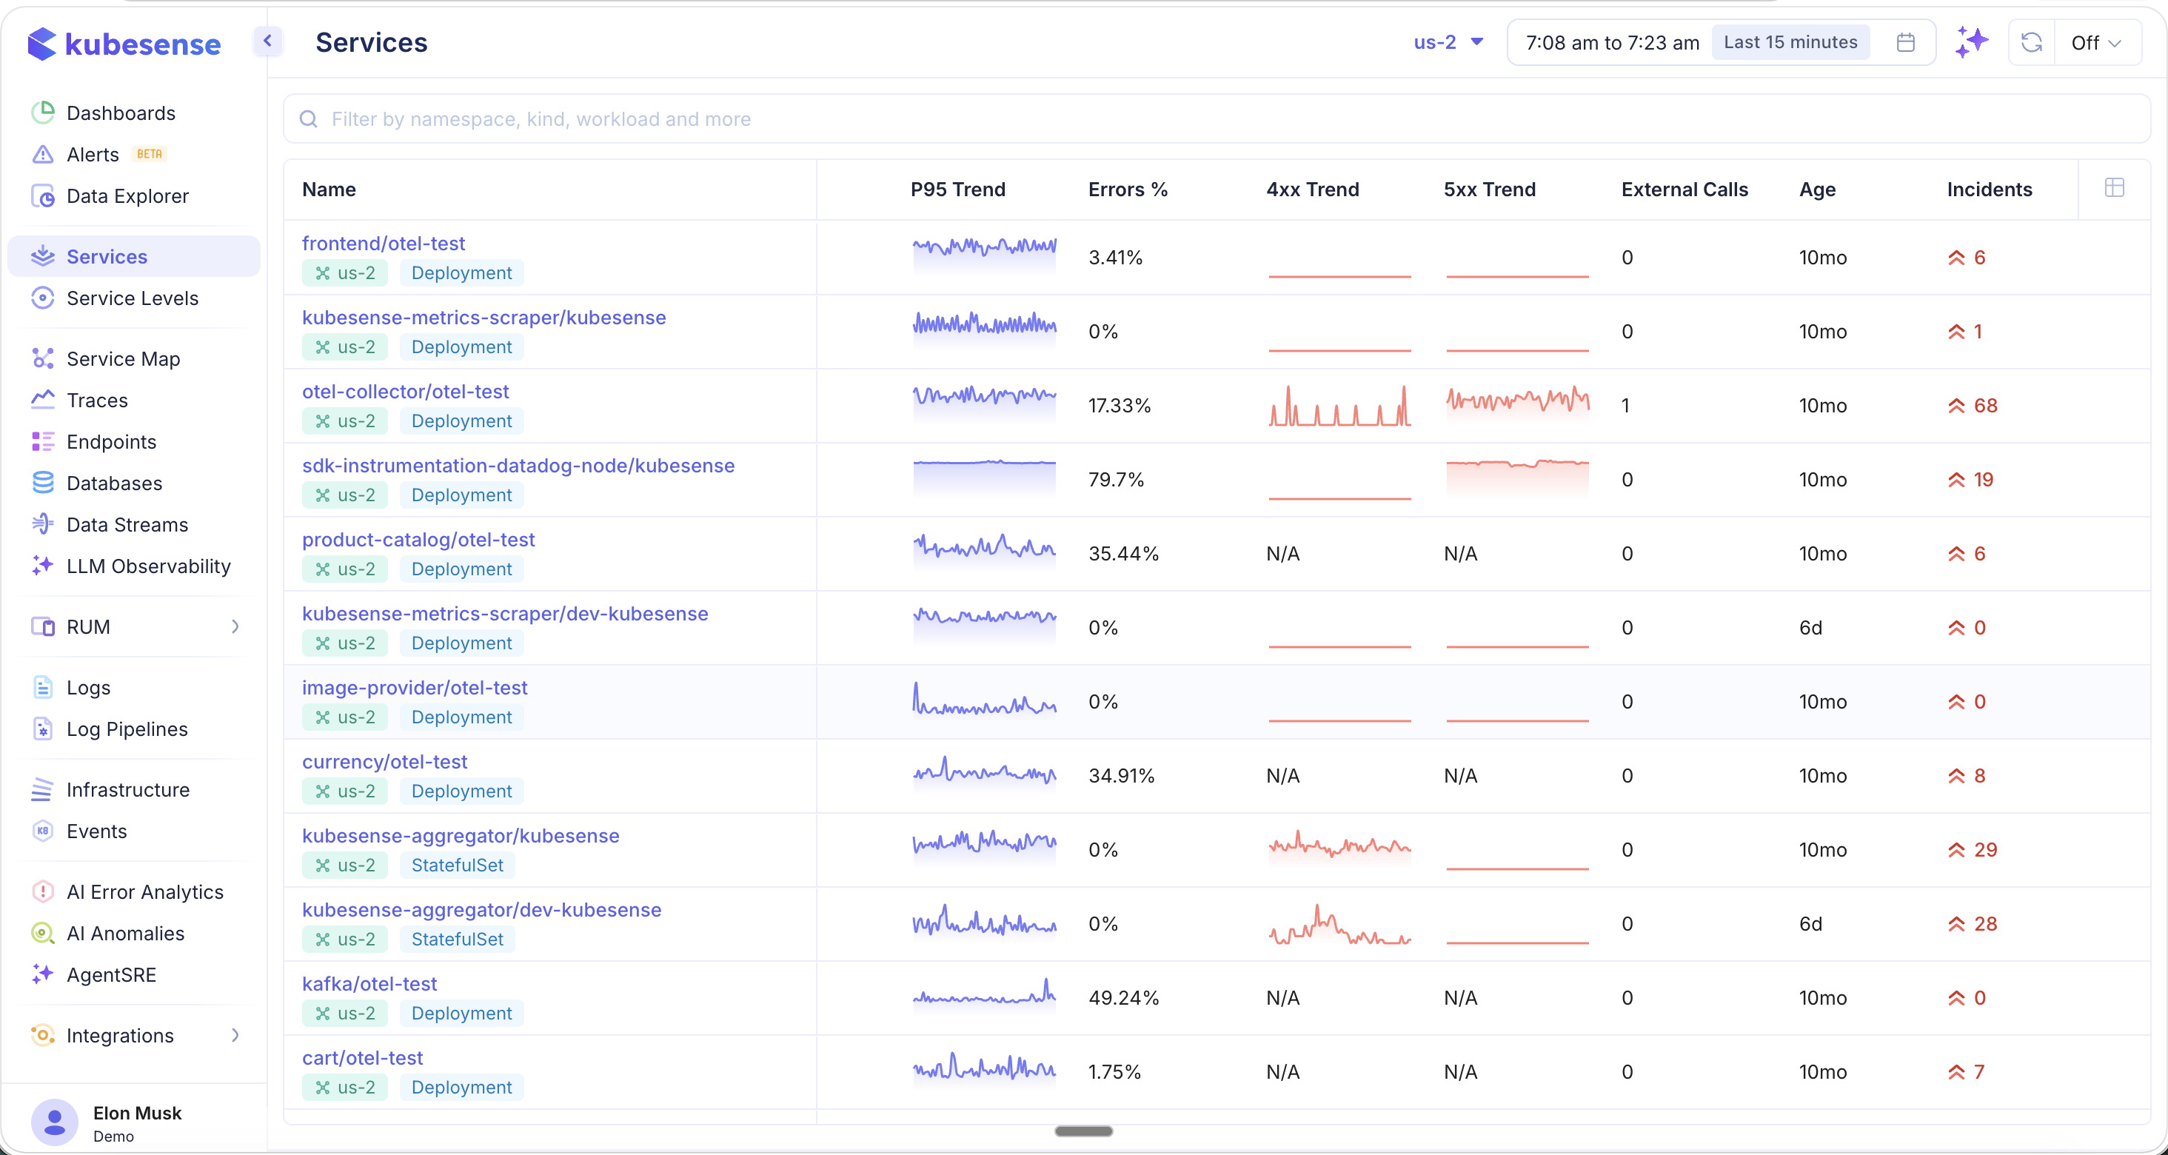Click the table column settings icon
The width and height of the screenshot is (2168, 1155).
click(2114, 188)
